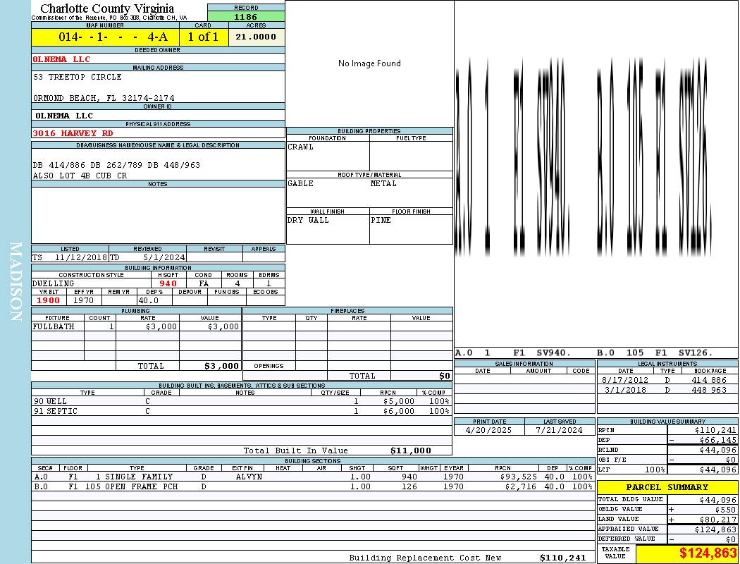The height and width of the screenshot is (564, 740).
Task: Select the listed date 11/12/2018
Action: (81, 258)
